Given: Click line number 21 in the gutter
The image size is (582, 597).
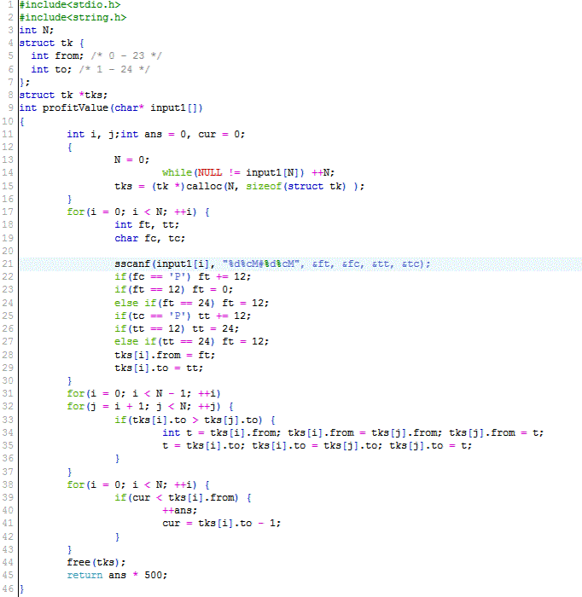Looking at the screenshot, I should 8,264.
